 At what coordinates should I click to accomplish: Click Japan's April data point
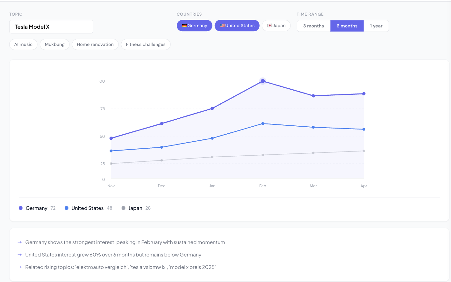pos(364,151)
